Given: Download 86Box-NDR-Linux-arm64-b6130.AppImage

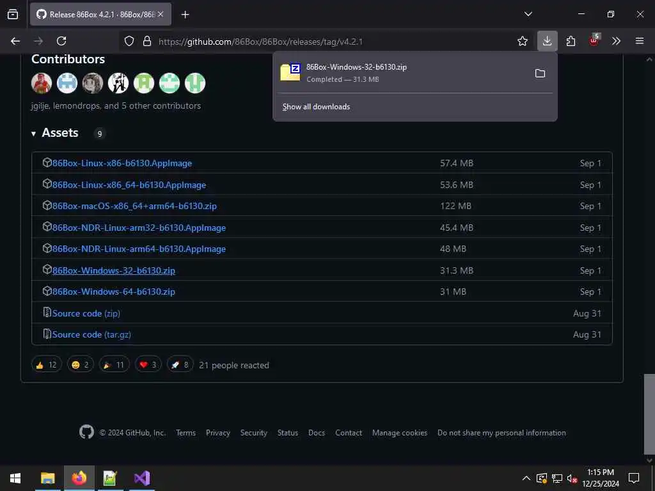Looking at the screenshot, I should pyautogui.click(x=139, y=249).
